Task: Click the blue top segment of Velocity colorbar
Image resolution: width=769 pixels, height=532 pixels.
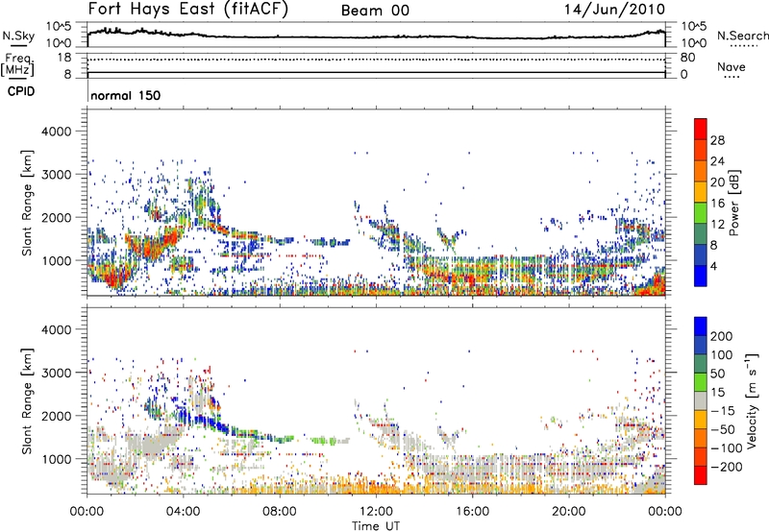Action: tap(701, 326)
